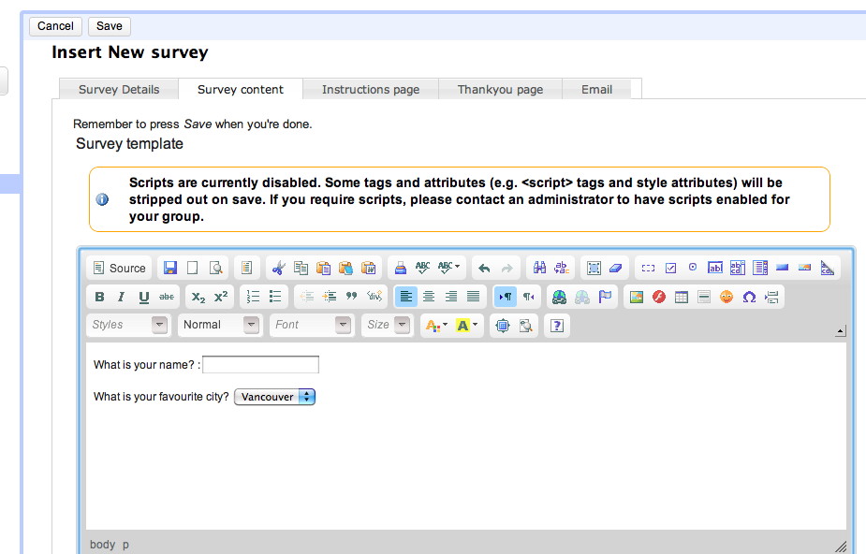
Task: Insert a Smiley from the toolbar
Action: click(x=727, y=297)
